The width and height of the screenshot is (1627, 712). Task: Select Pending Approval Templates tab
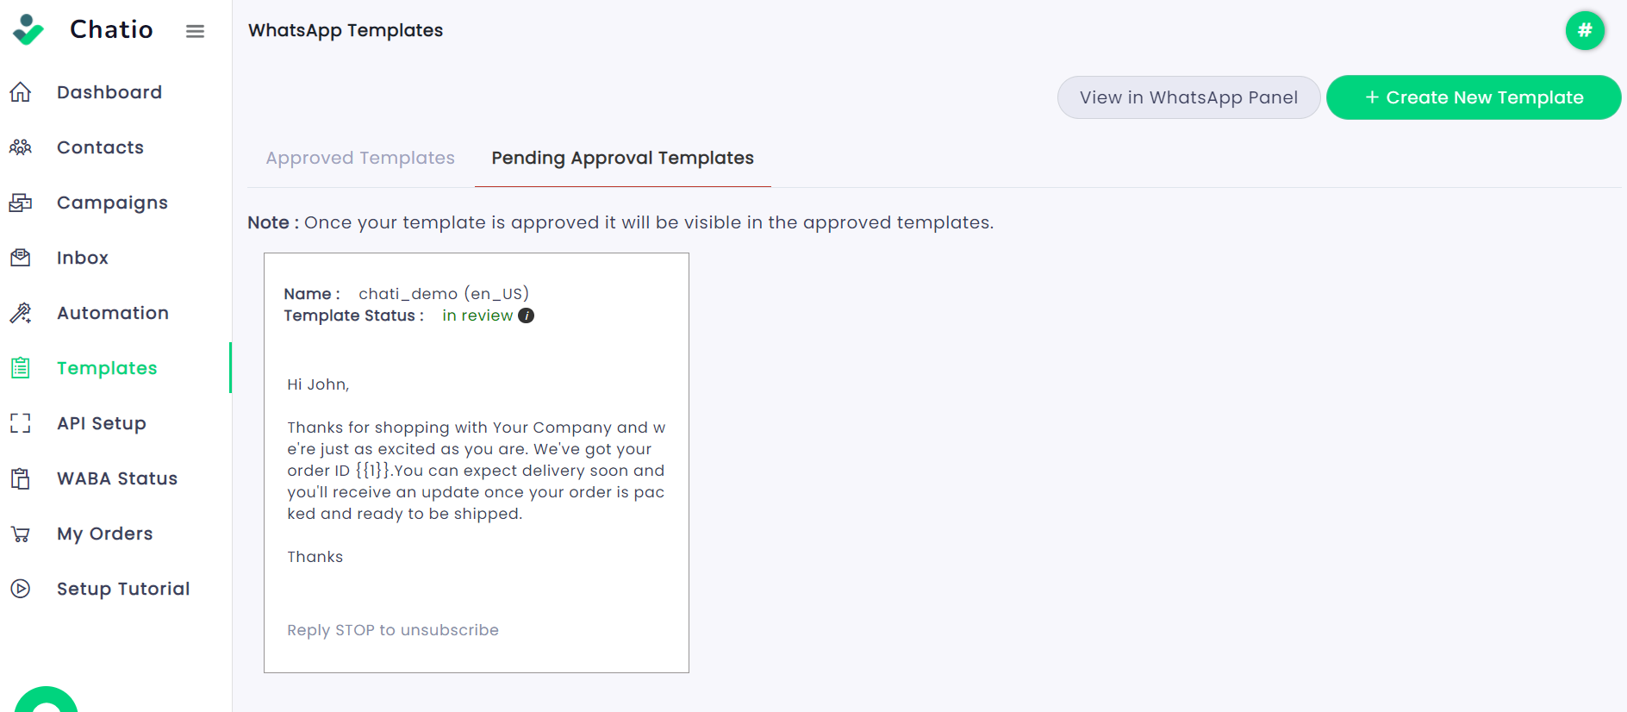pyautogui.click(x=622, y=158)
